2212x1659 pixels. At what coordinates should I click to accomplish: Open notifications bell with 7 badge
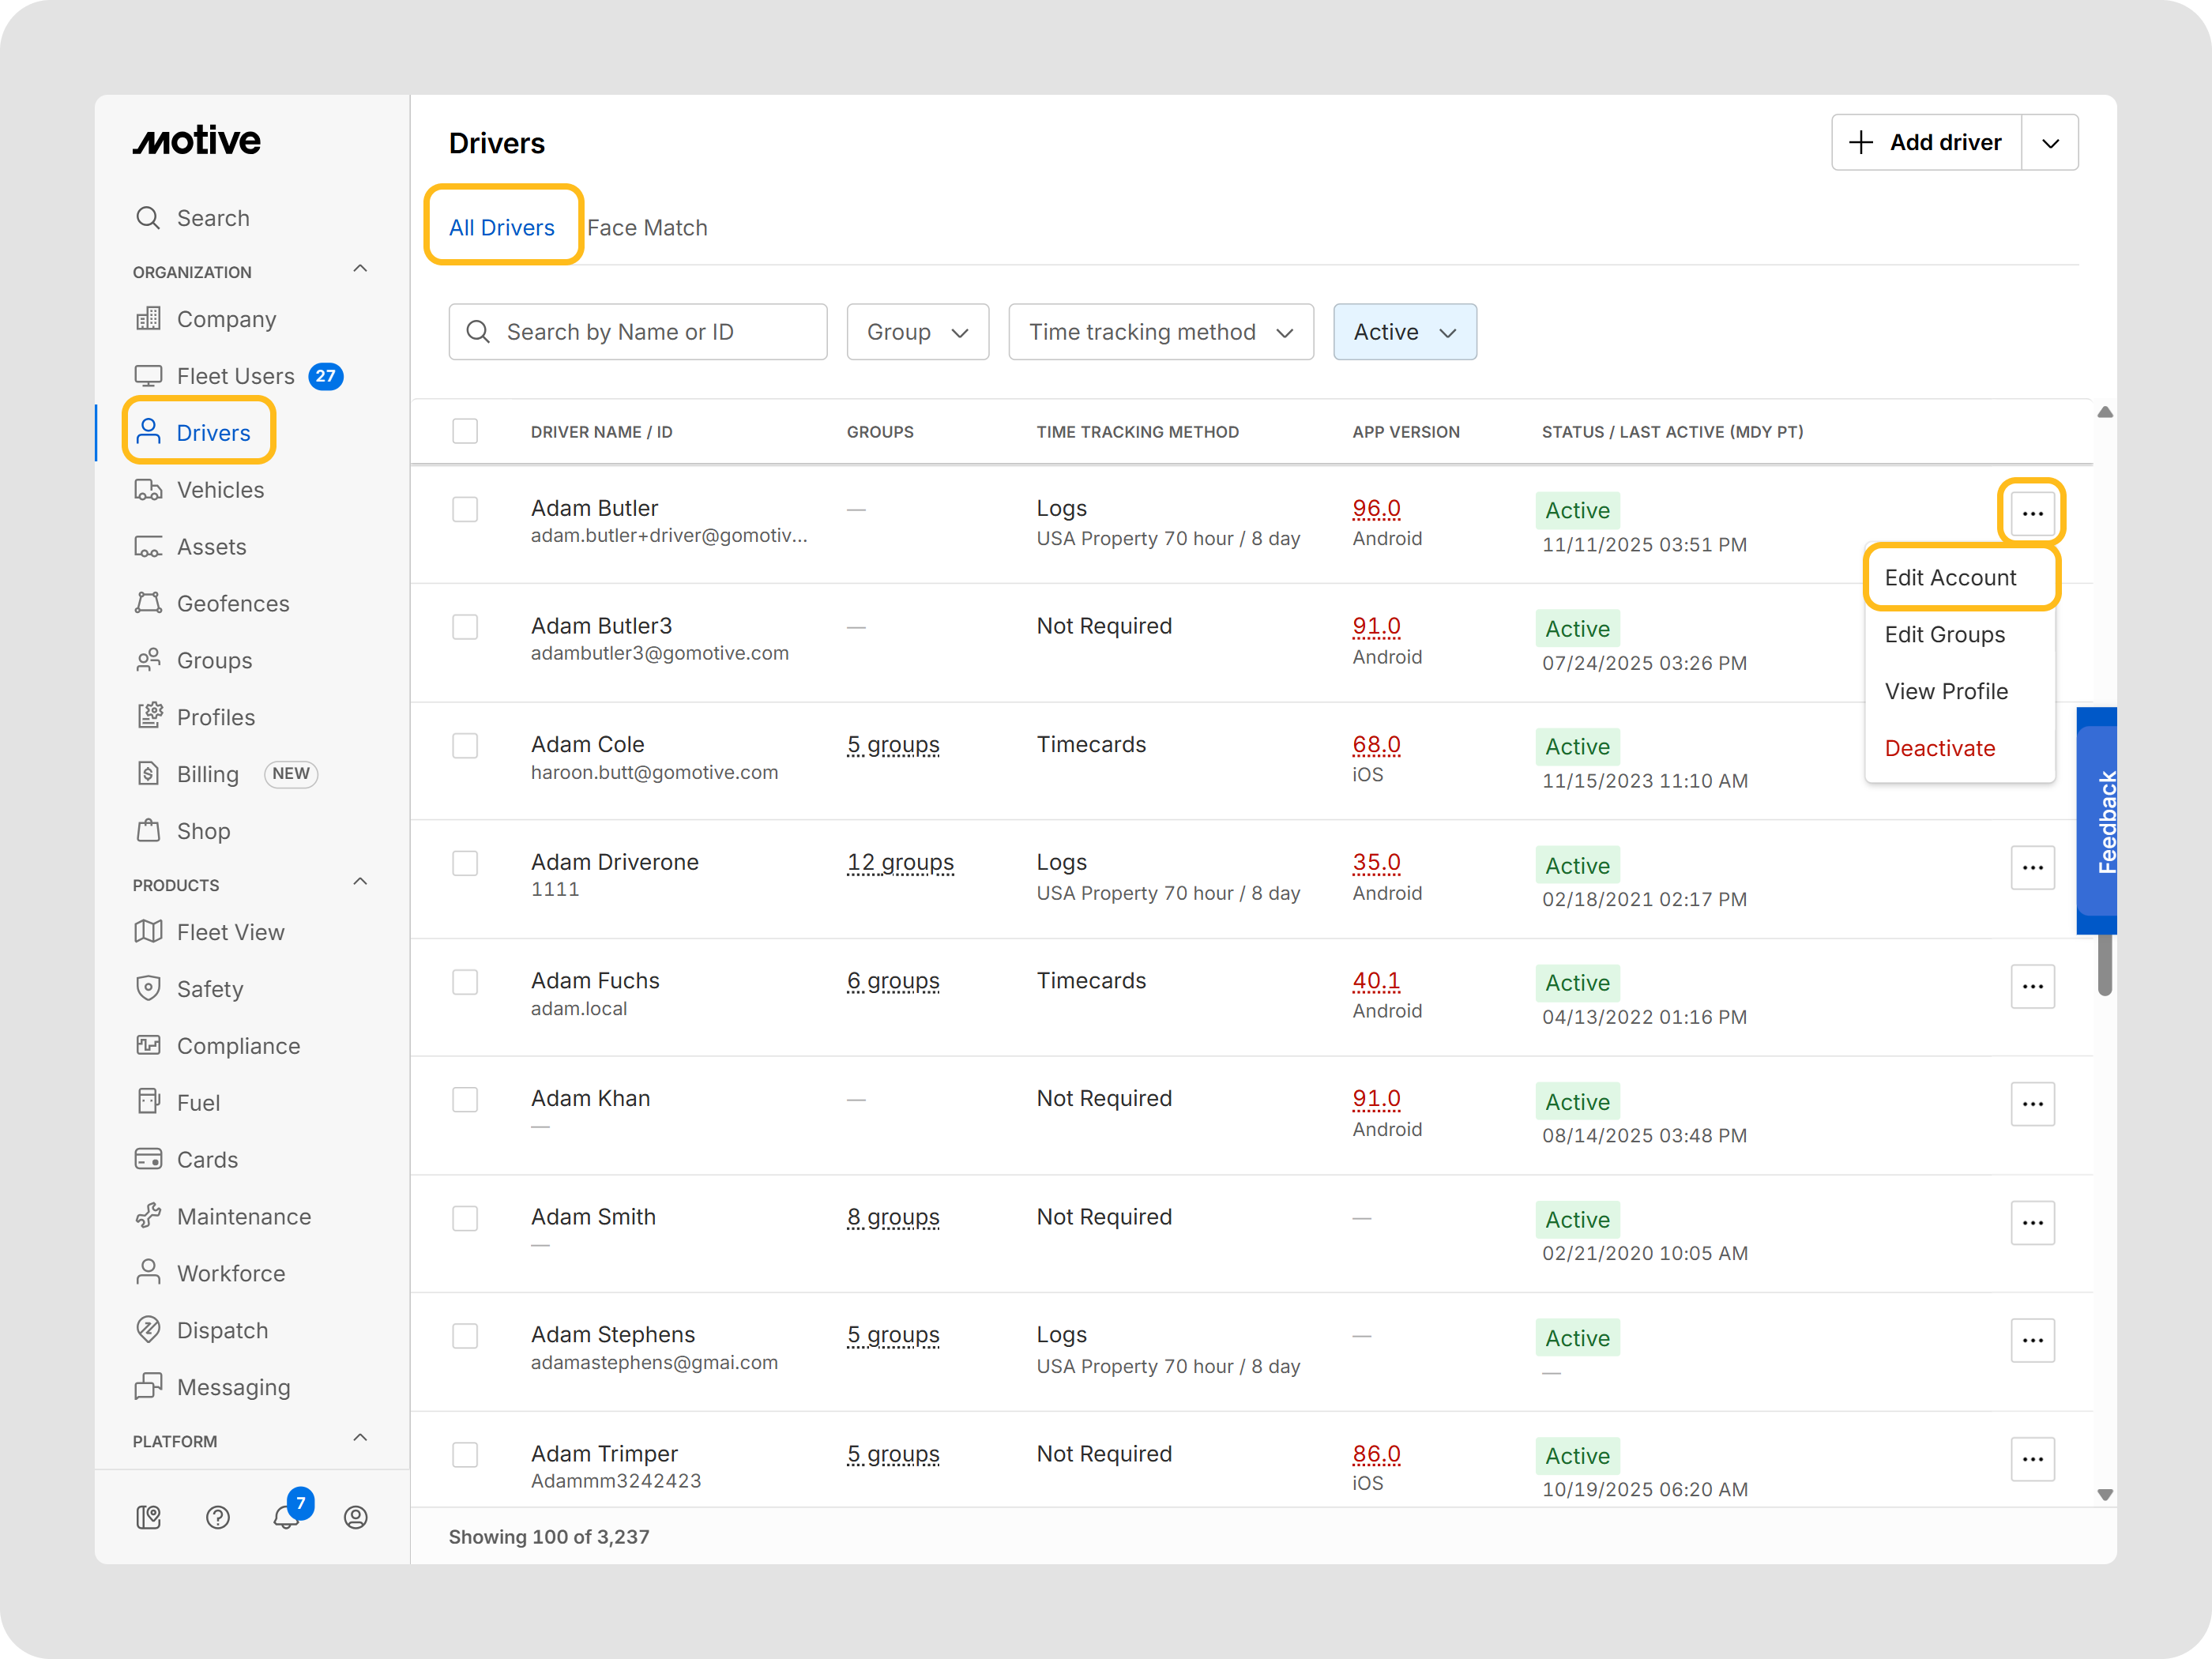click(x=287, y=1516)
